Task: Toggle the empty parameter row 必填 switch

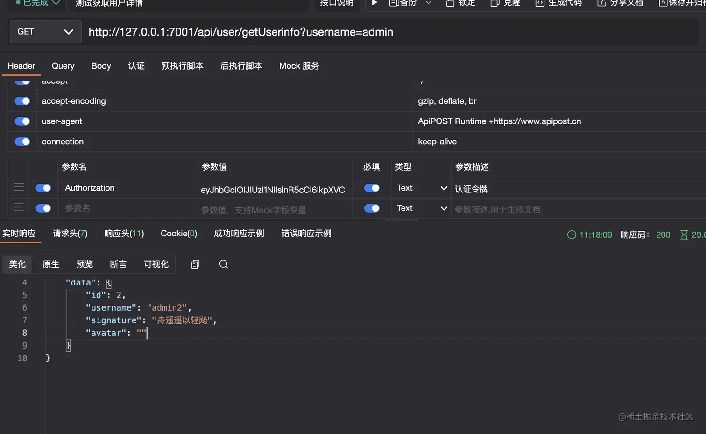Action: tap(372, 208)
